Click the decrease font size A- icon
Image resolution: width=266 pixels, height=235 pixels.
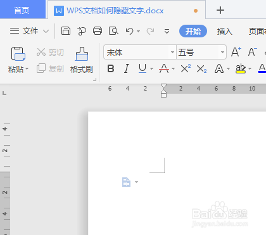[x=252, y=52]
